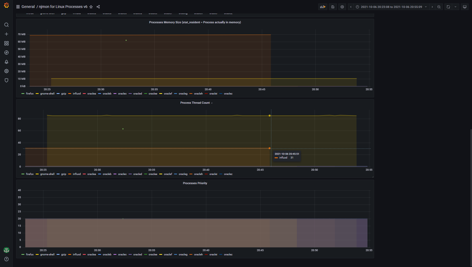The height and width of the screenshot is (267, 472).
Task: Click the share dashboard icon
Action: coord(98,7)
